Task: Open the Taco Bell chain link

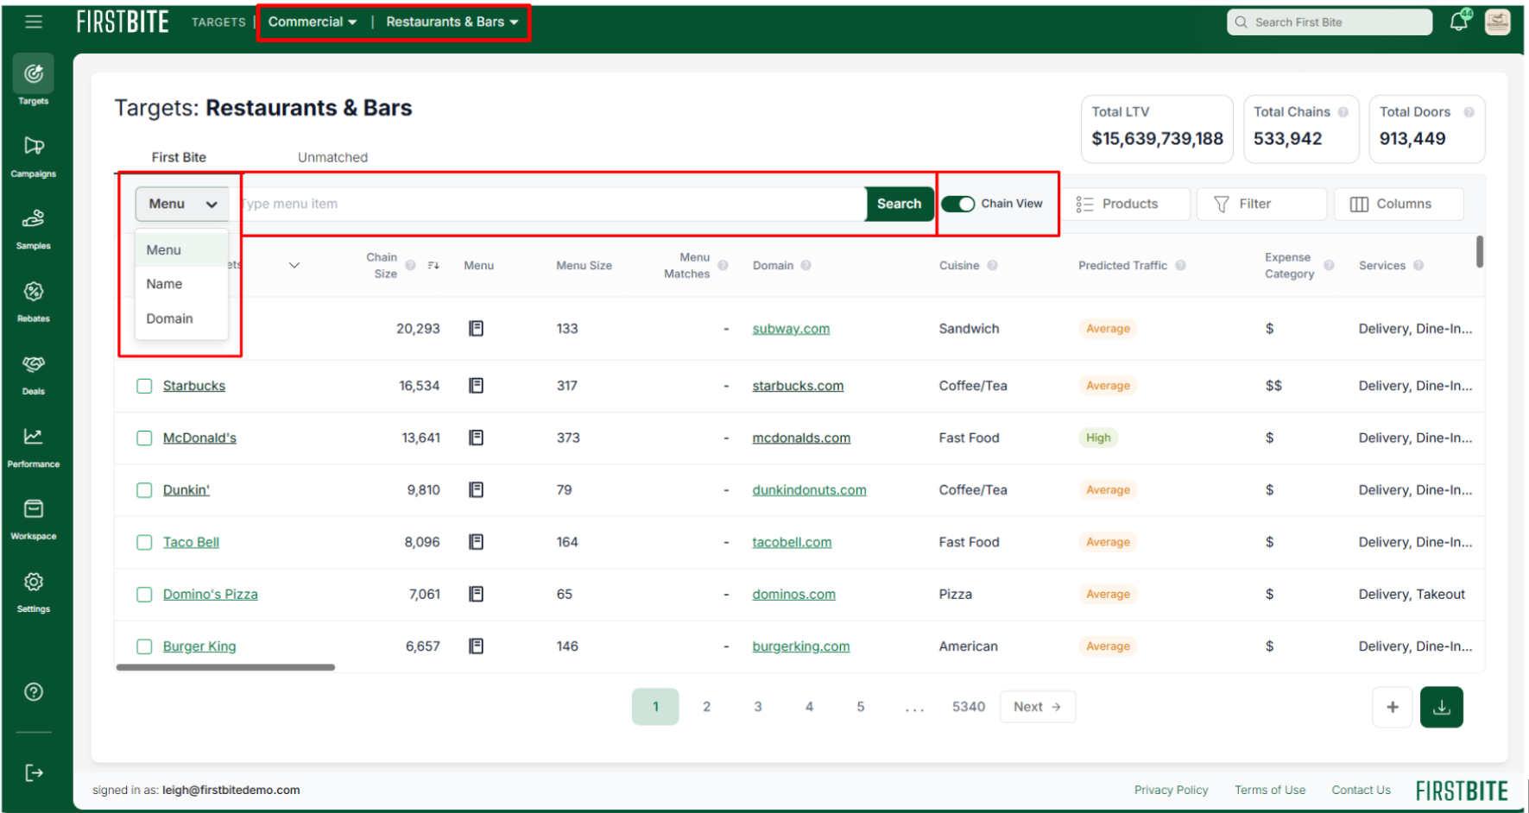Action: pos(191,542)
